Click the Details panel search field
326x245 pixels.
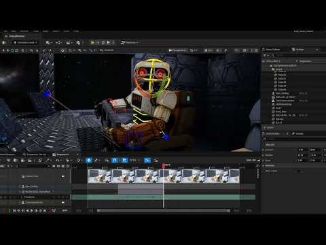(x=294, y=139)
